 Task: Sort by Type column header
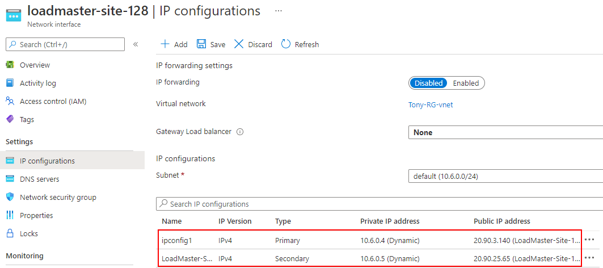pos(283,221)
